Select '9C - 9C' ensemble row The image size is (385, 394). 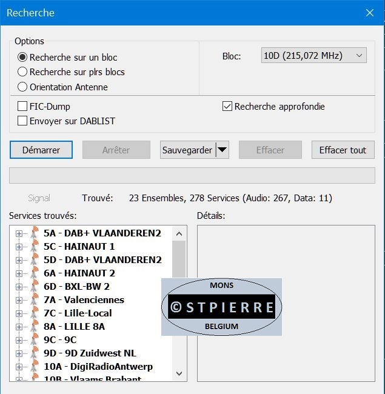60,339
